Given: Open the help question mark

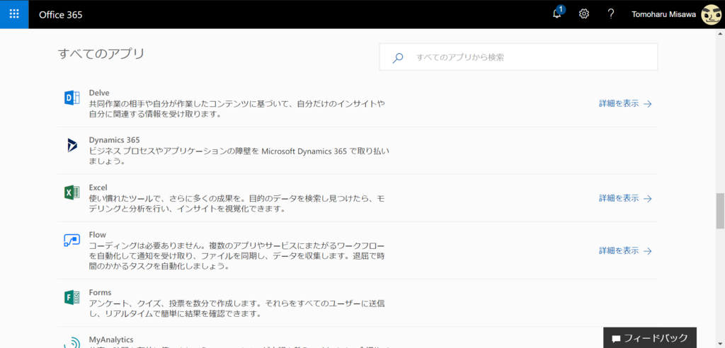Looking at the screenshot, I should click(x=611, y=14).
